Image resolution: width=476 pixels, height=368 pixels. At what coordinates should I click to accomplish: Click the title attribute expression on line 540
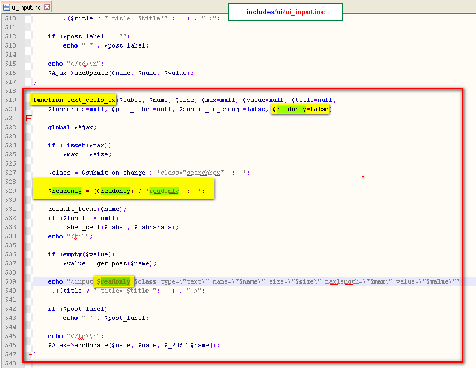128,291
